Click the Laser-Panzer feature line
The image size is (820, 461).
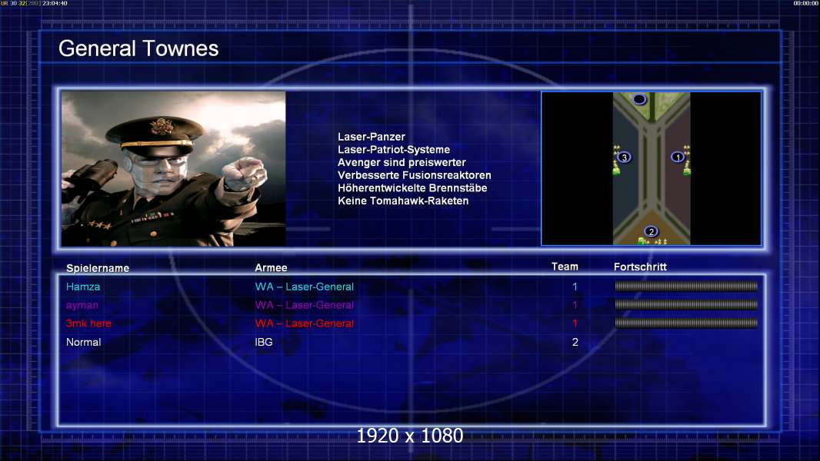(x=372, y=137)
